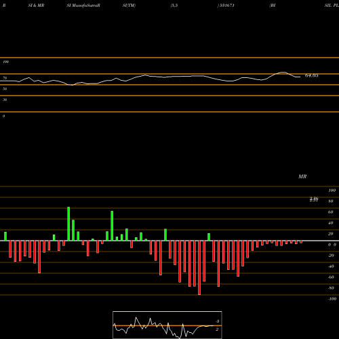Screen dimensions: 339x339
Task: Click the RSI axis label "100"
Action: click(5, 62)
